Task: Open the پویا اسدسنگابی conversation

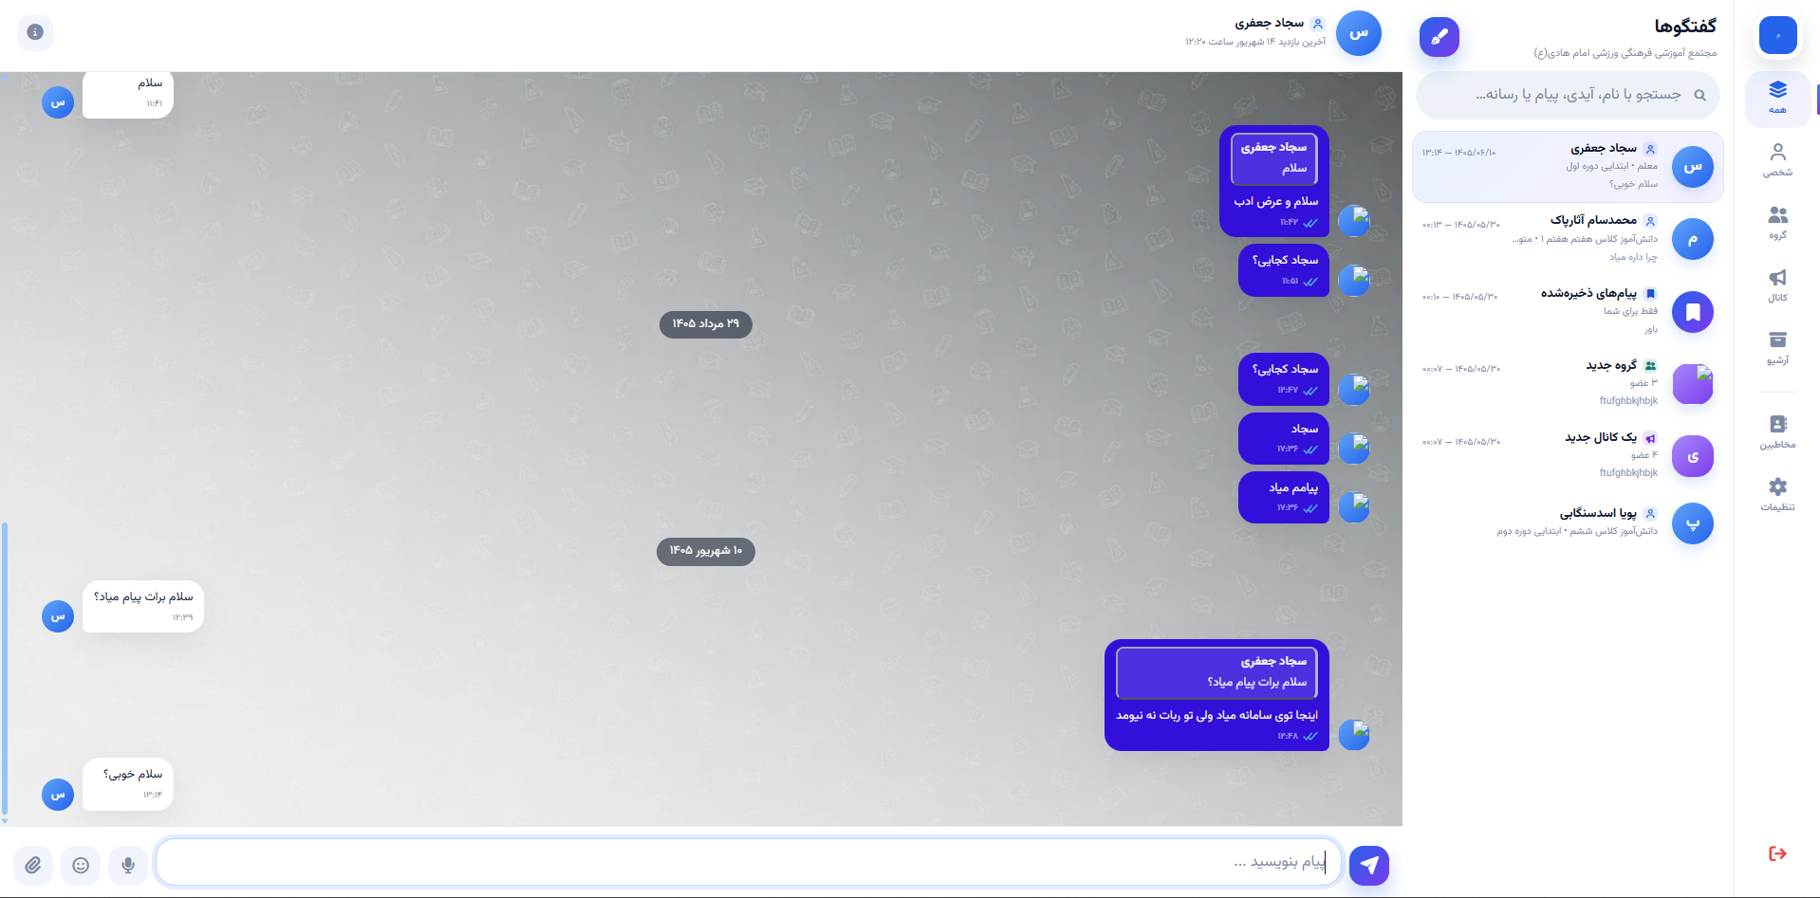Action: [x=1568, y=523]
